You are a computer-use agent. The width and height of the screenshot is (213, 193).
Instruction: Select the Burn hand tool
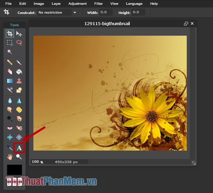coord(19,119)
